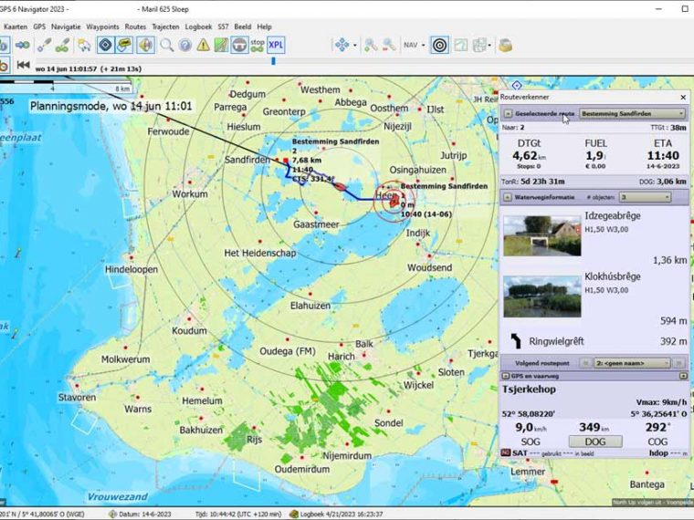Click the ETA 11:40 value

[x=663, y=156]
